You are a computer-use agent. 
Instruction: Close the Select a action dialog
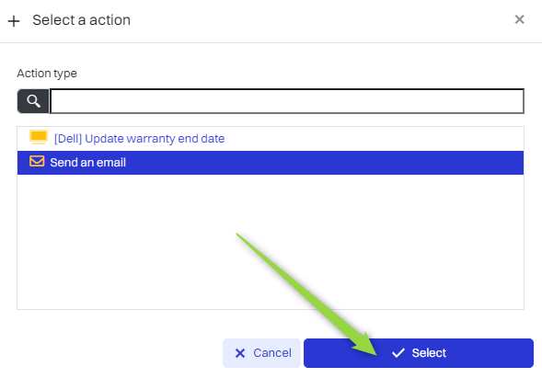click(x=519, y=19)
